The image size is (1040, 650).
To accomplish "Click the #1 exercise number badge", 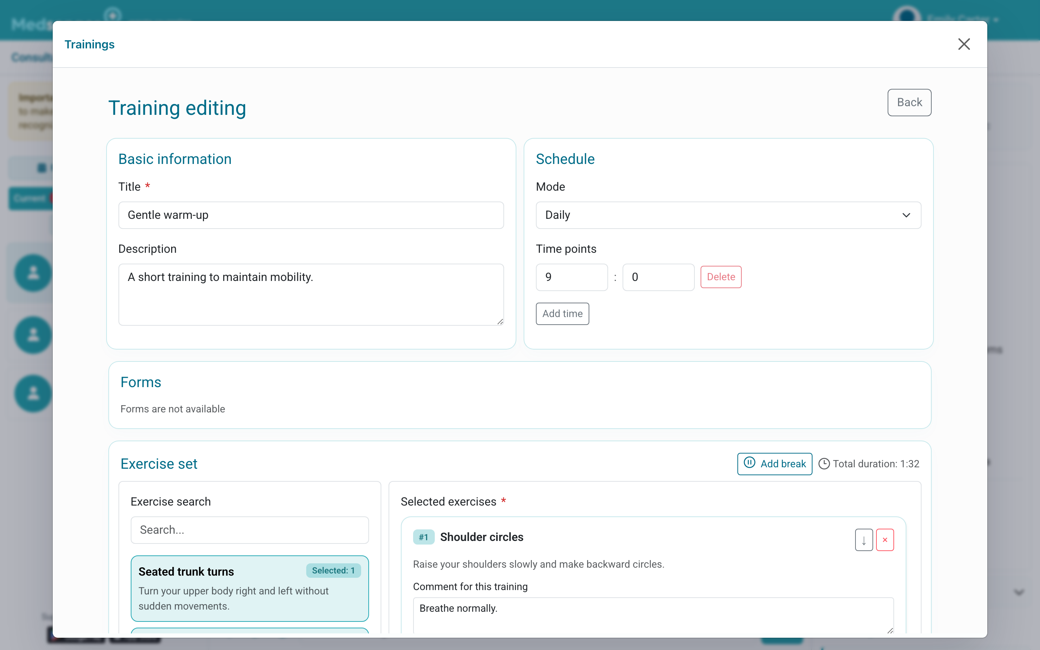I will [423, 537].
